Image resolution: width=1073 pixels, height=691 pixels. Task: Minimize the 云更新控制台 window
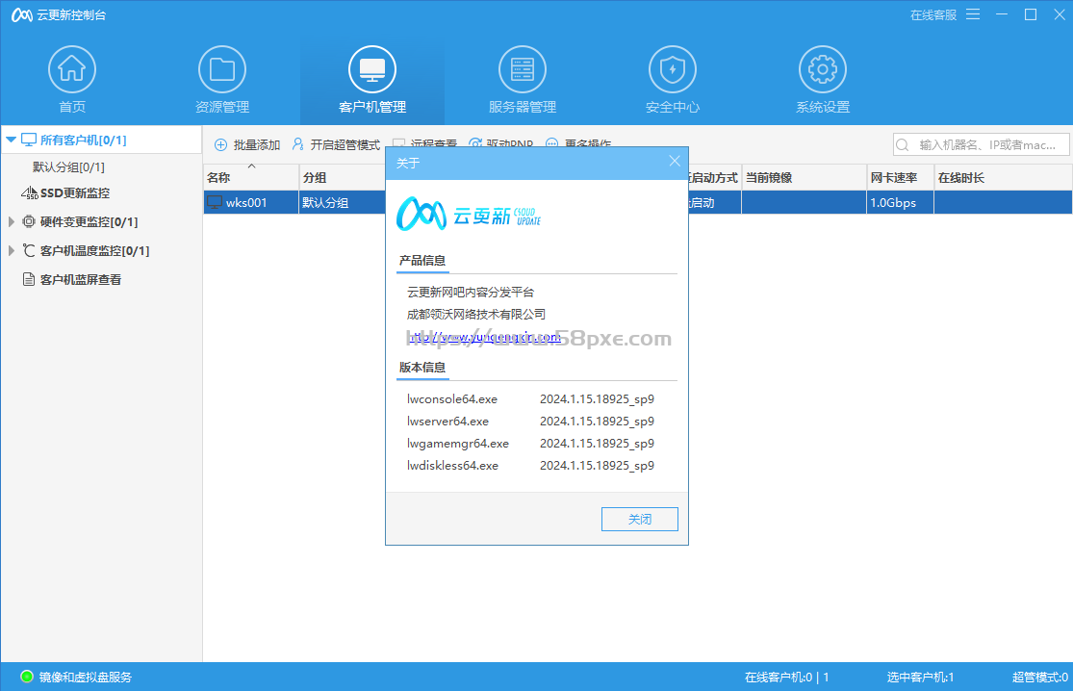(x=1002, y=14)
